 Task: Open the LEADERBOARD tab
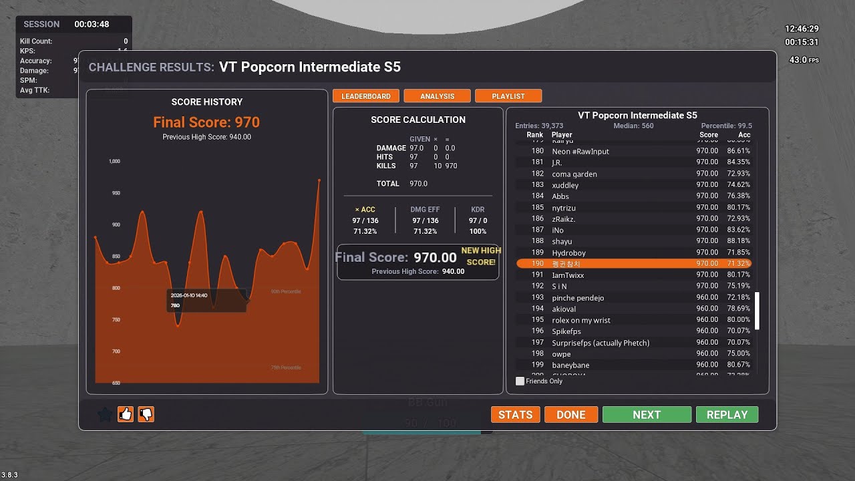click(x=366, y=96)
